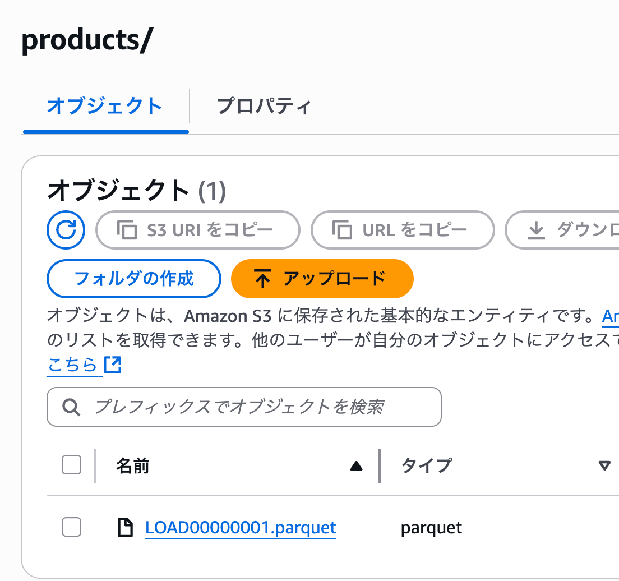
Task: Click the external link icon after こちら
Action: tap(113, 365)
